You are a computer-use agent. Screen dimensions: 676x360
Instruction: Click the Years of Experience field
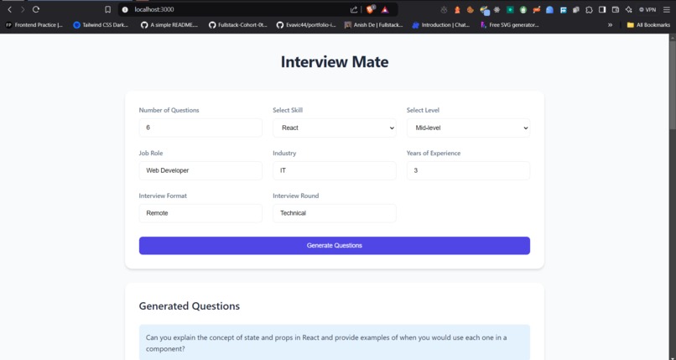[468, 170]
